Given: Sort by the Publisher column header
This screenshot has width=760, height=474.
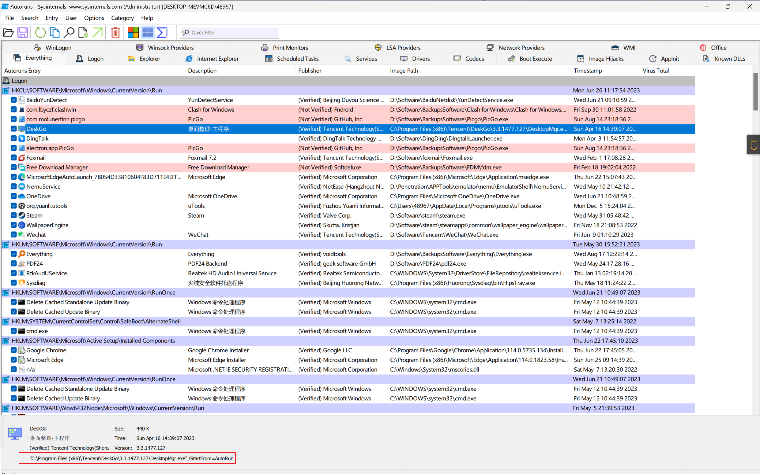Looking at the screenshot, I should point(310,71).
